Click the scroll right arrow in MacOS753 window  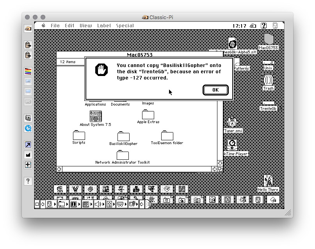[x=214, y=169]
